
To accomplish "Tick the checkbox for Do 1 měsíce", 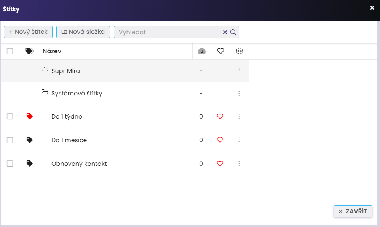I will [x=10, y=140].
